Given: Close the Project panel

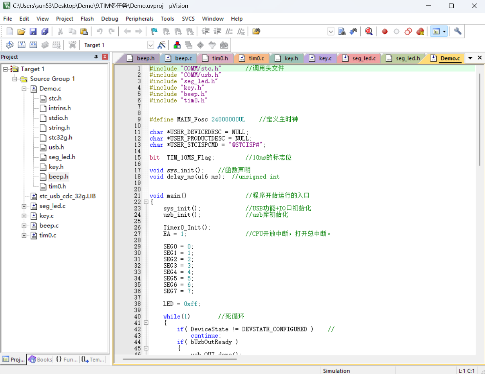Looking at the screenshot, I should 105,57.
